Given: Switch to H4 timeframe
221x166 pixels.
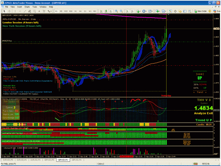Looking at the screenshot, I should coord(80,11).
